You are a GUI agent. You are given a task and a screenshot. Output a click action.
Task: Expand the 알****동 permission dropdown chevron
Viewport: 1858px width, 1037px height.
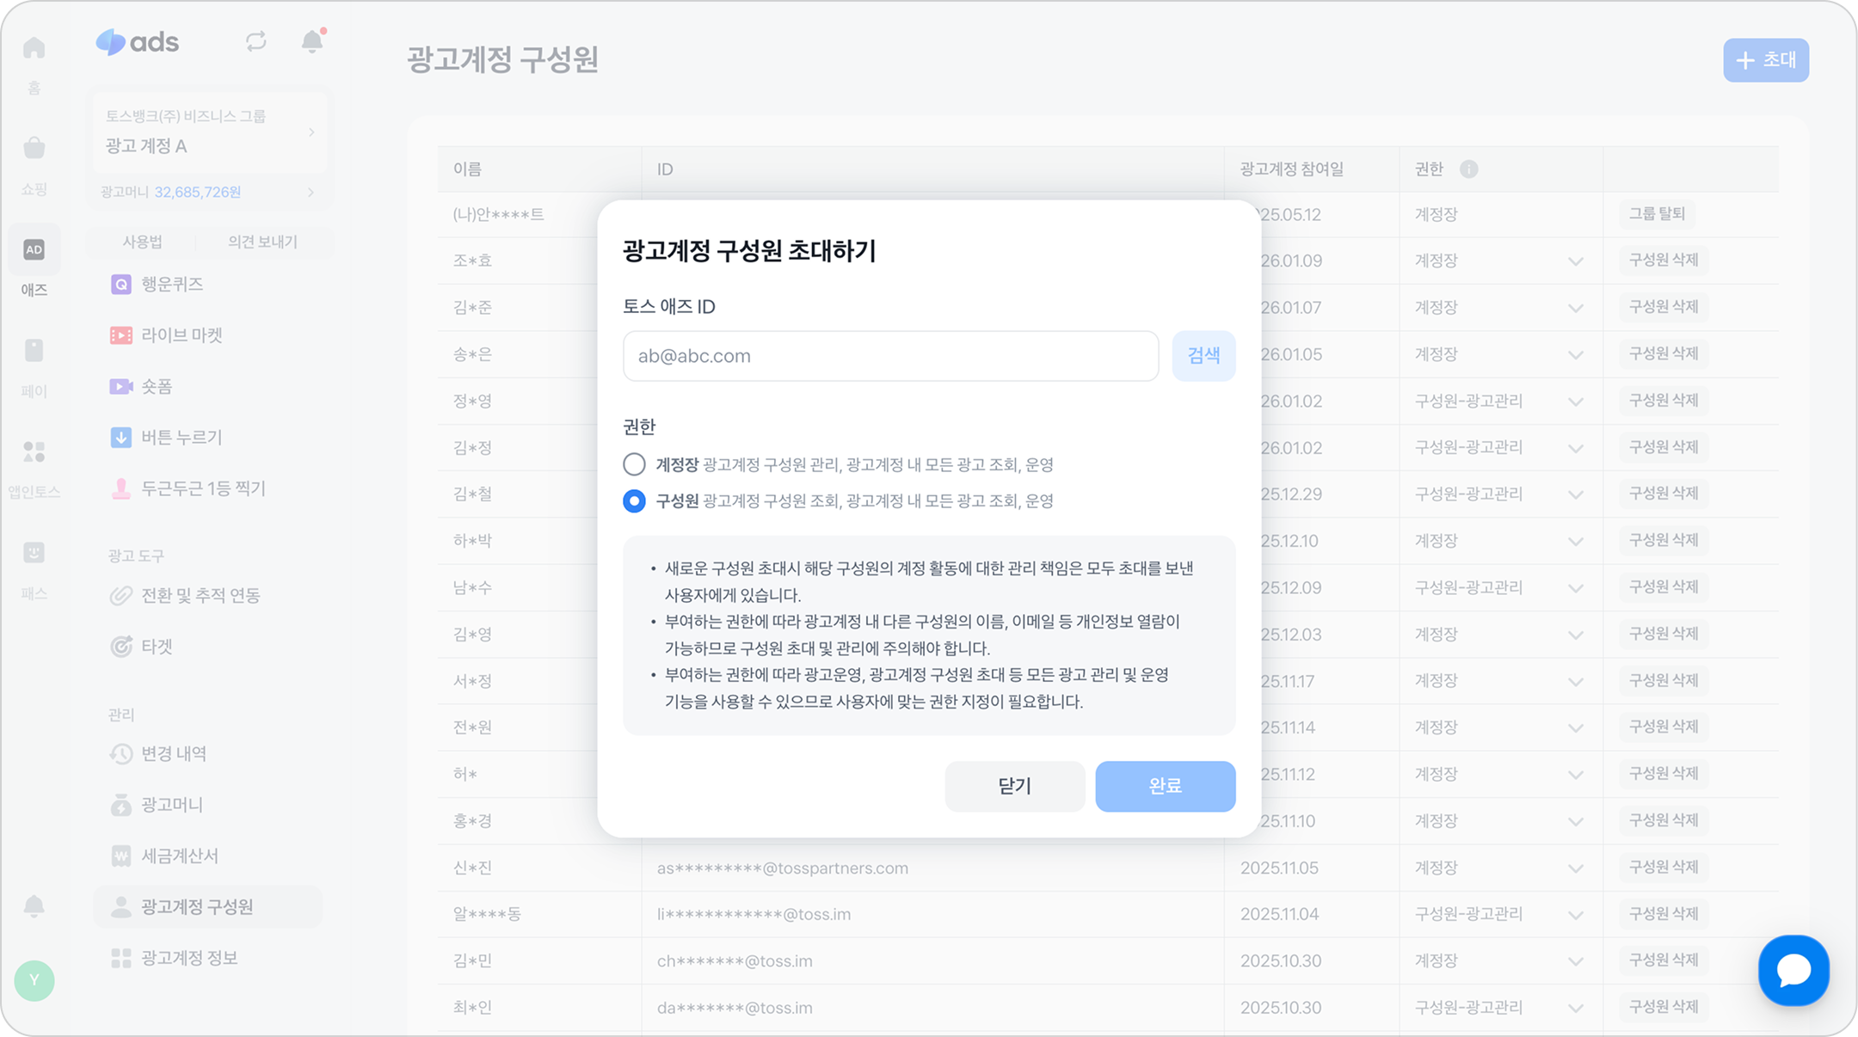pyautogui.click(x=1575, y=915)
